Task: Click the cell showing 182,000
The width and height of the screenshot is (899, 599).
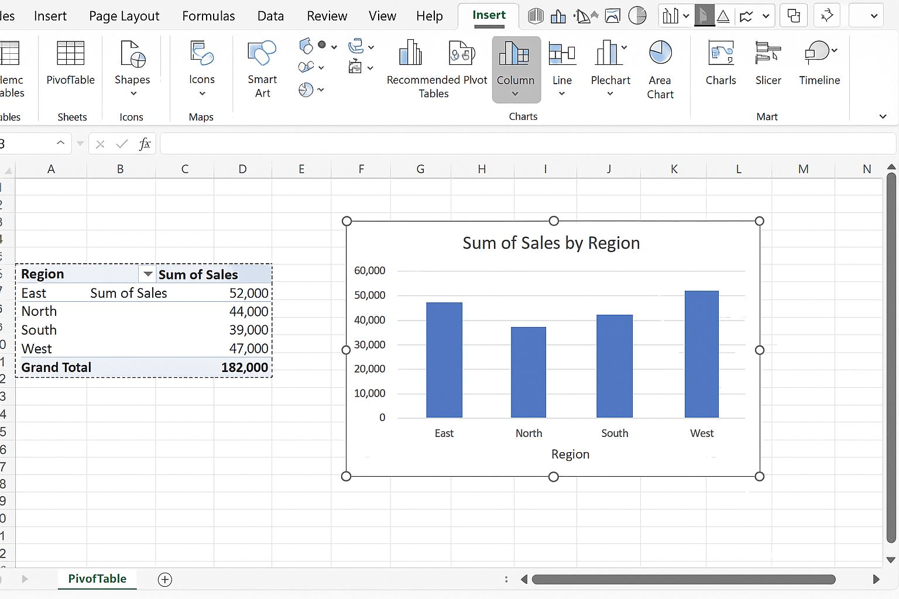Action: [245, 367]
